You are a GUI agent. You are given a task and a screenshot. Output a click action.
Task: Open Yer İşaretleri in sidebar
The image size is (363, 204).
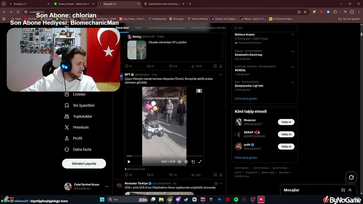(80, 105)
